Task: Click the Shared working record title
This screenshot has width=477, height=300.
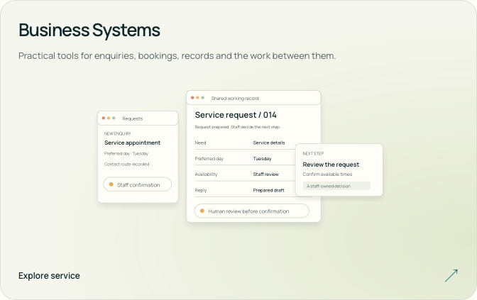Action: (235, 99)
